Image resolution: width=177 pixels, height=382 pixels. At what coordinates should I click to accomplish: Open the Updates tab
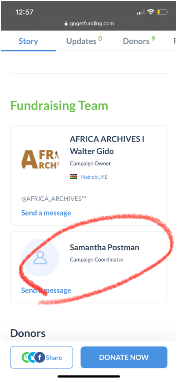click(84, 40)
